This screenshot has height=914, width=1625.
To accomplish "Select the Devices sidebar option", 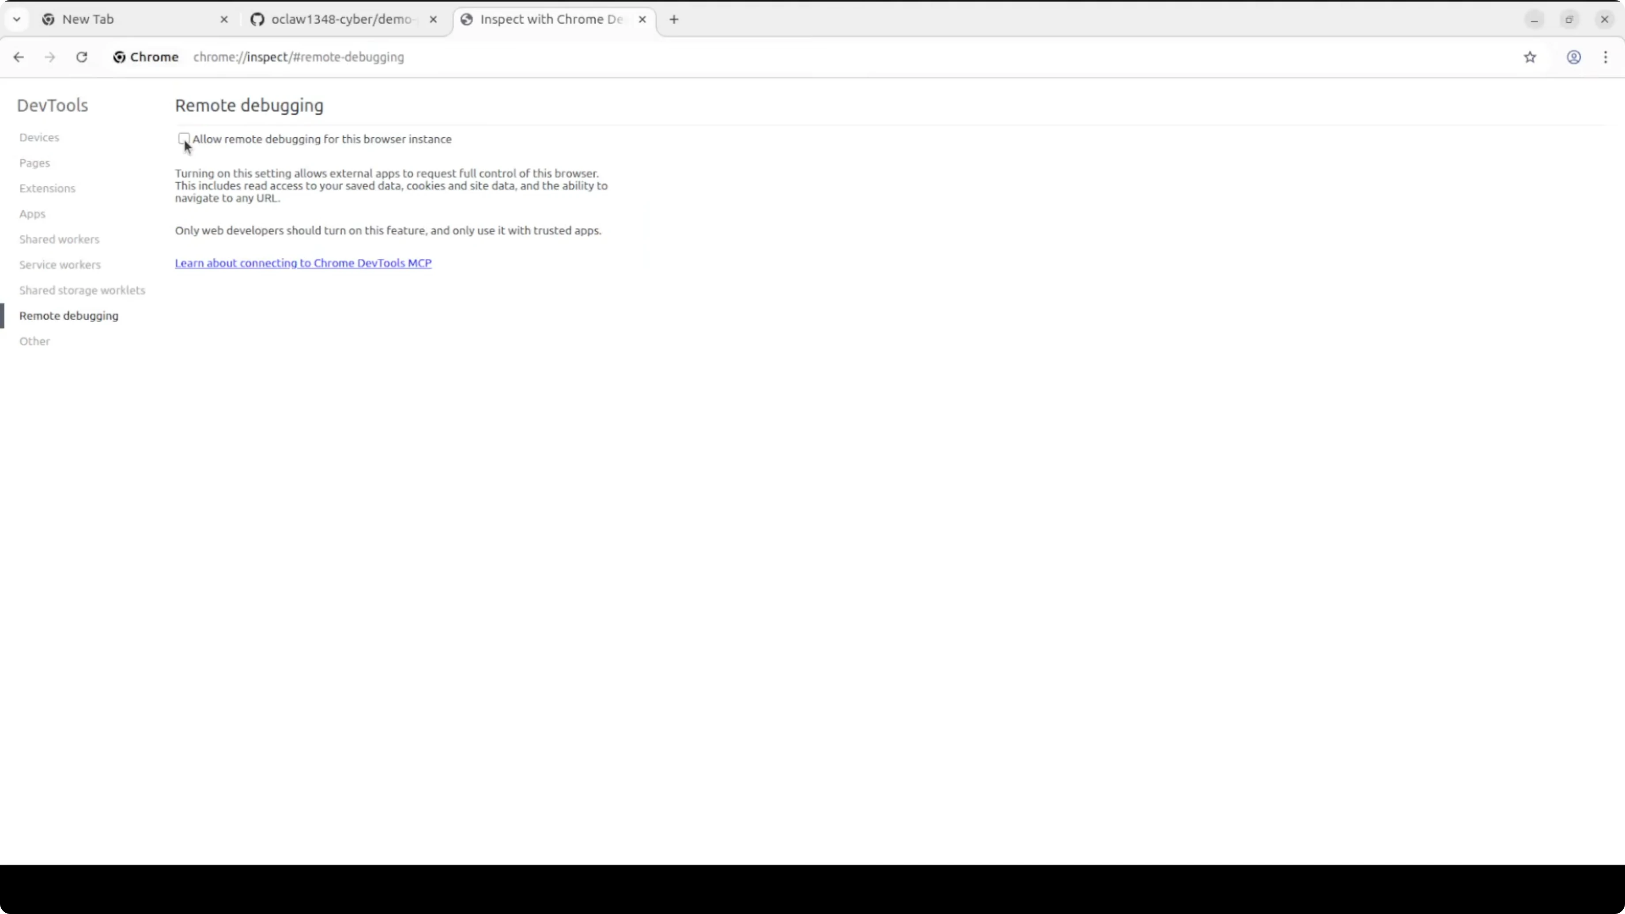I will point(39,137).
